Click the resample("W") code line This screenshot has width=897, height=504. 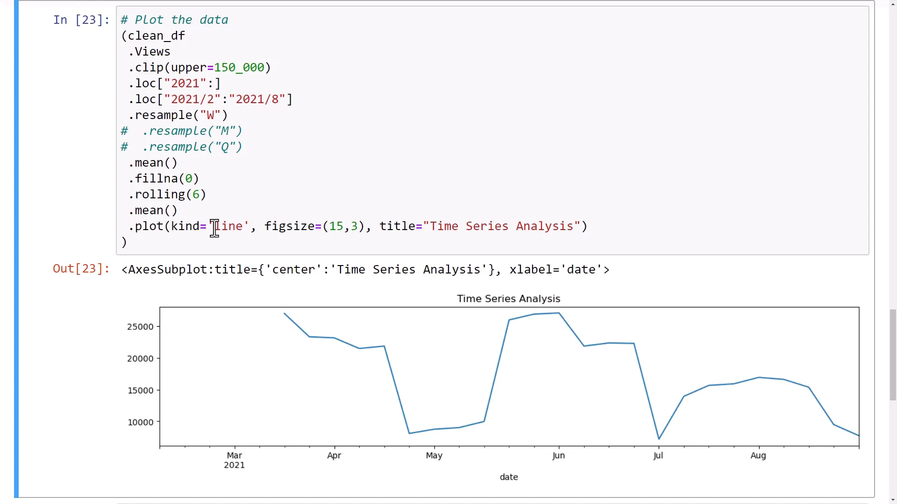pyautogui.click(x=178, y=115)
